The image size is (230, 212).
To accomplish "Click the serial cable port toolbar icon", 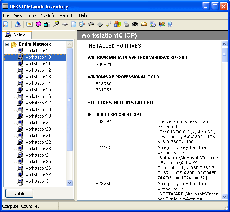I will (56, 24).
